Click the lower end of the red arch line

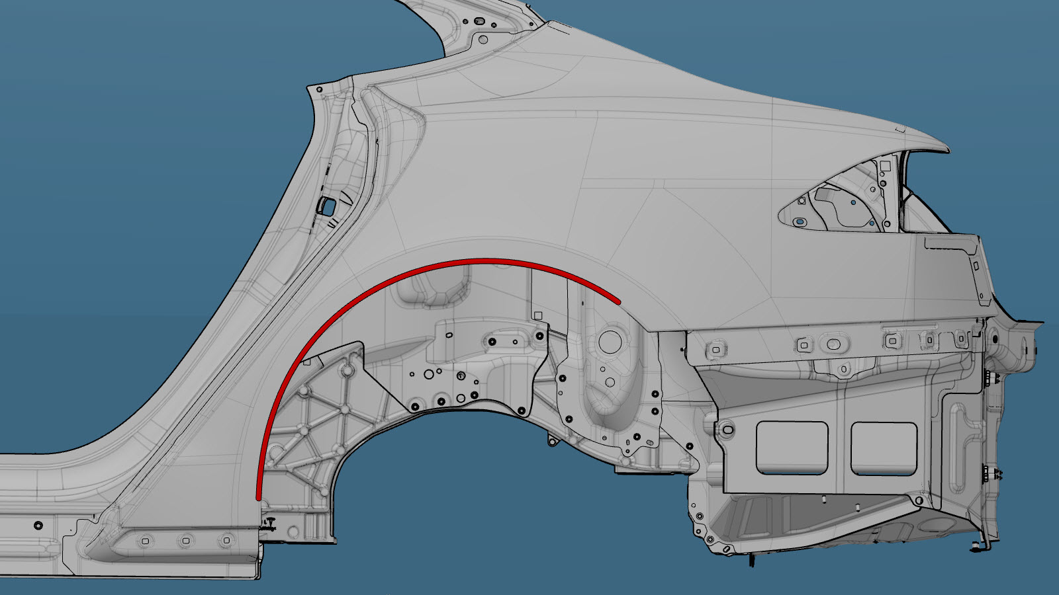point(258,495)
